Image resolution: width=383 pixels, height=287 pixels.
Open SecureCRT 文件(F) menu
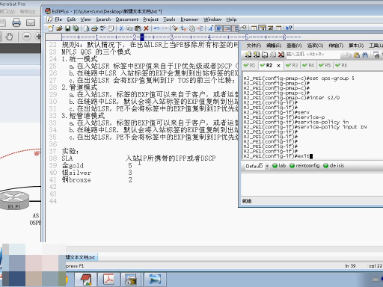[254, 46]
